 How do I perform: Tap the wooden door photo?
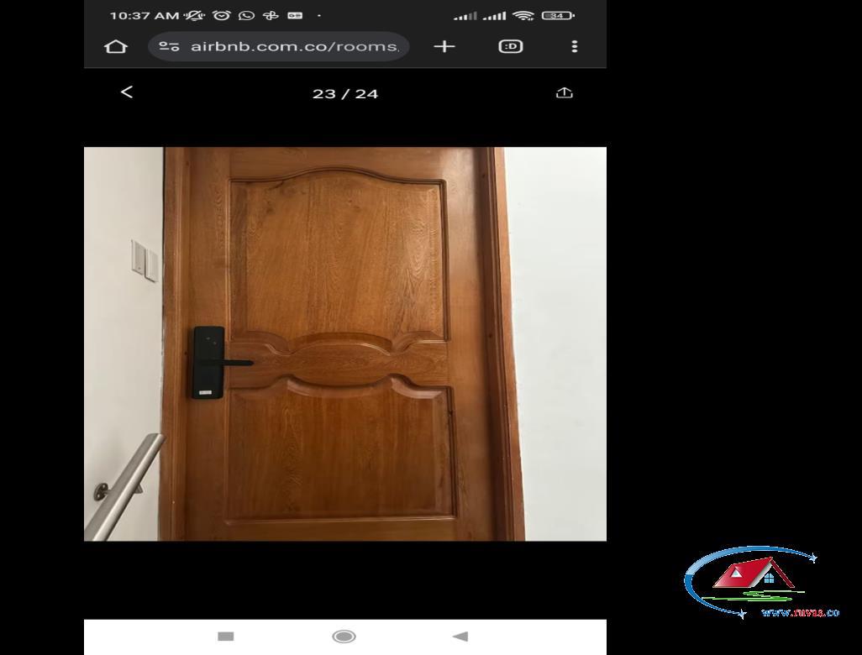click(345, 344)
